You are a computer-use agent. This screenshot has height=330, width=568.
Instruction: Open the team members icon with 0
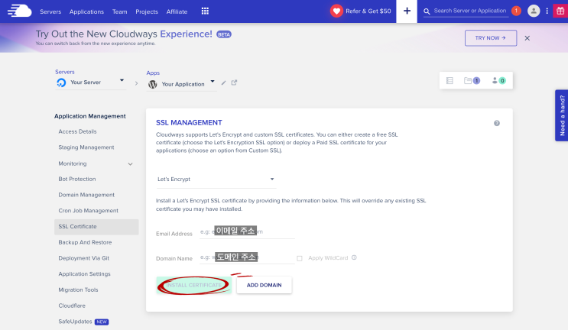[x=498, y=81]
